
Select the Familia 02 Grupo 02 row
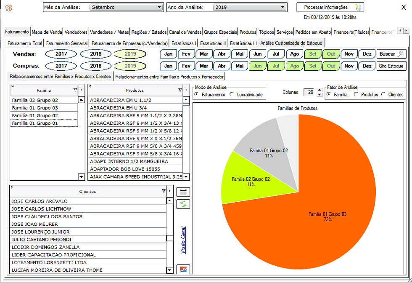(44, 100)
